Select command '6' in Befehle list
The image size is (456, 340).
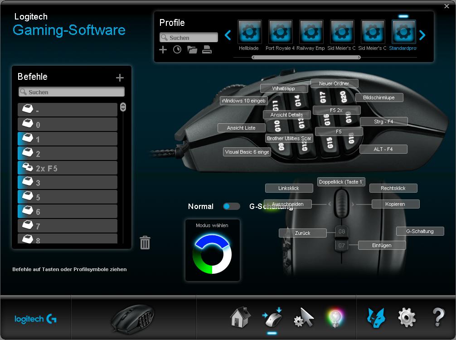(68, 212)
